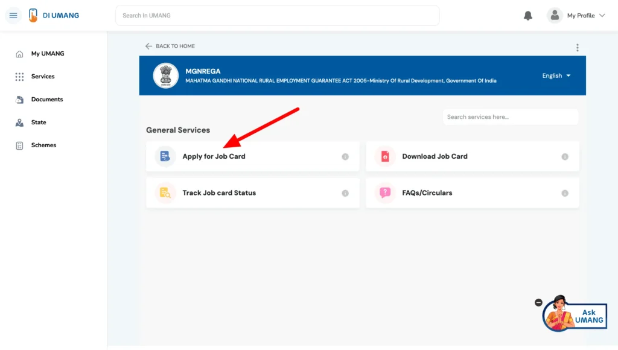Open the English language dropdown
The height and width of the screenshot is (350, 618).
click(556, 76)
